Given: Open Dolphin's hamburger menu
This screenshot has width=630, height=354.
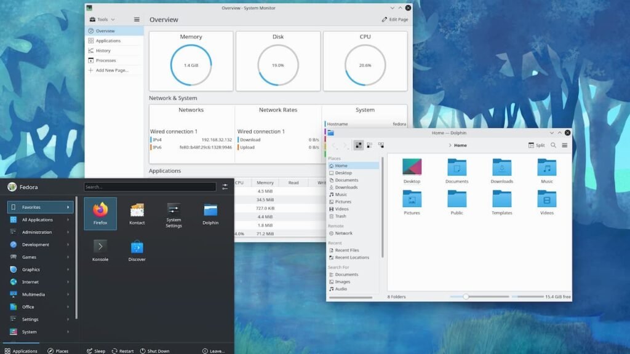Looking at the screenshot, I should pyautogui.click(x=565, y=145).
